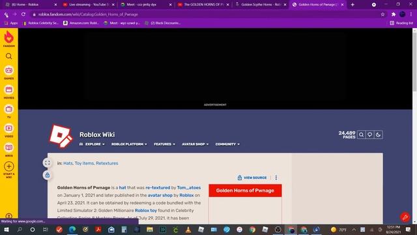Follow the Roblox toy link
Image resolution: width=417 pixels, height=235 pixels.
pyautogui.click(x=146, y=210)
